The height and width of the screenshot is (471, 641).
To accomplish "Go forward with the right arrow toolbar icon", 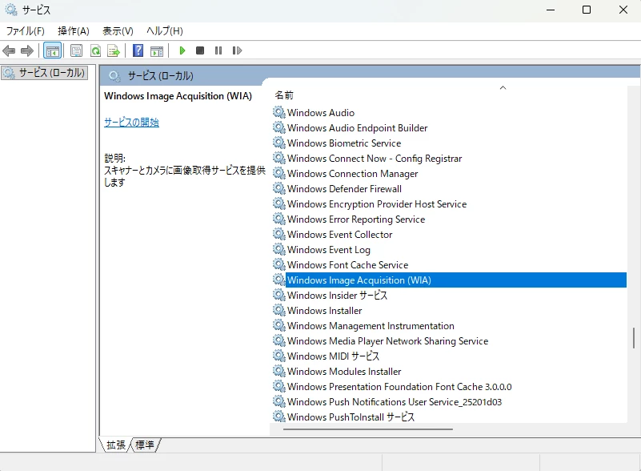I will 27,50.
